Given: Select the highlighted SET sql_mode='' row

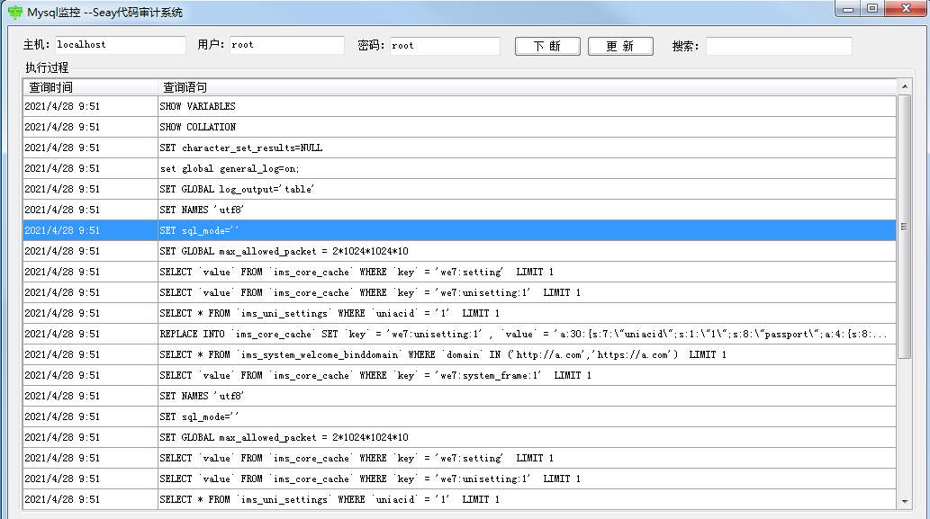Looking at the screenshot, I should click(x=460, y=230).
